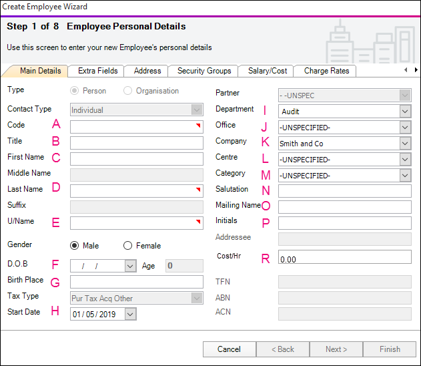
Task: Open the Category dropdown
Action: click(404, 176)
